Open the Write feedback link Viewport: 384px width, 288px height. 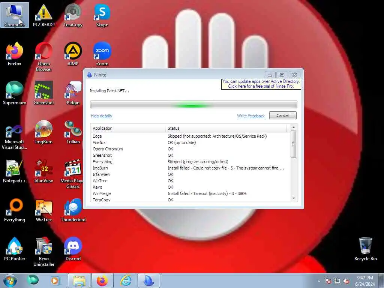[x=251, y=116]
